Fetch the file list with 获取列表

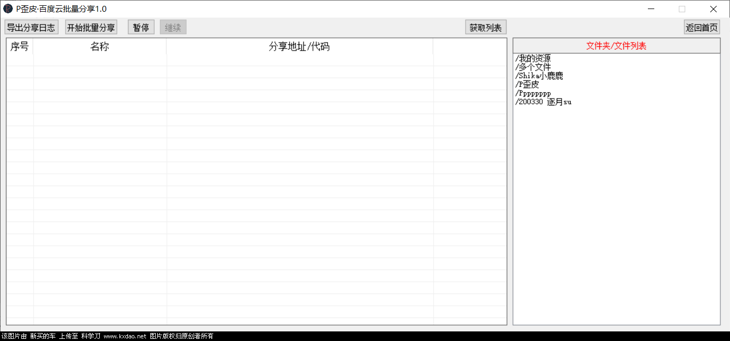coord(486,28)
